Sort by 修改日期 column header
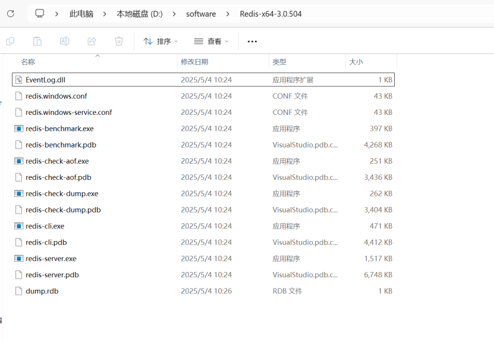Image resolution: width=494 pixels, height=341 pixels. pos(194,62)
